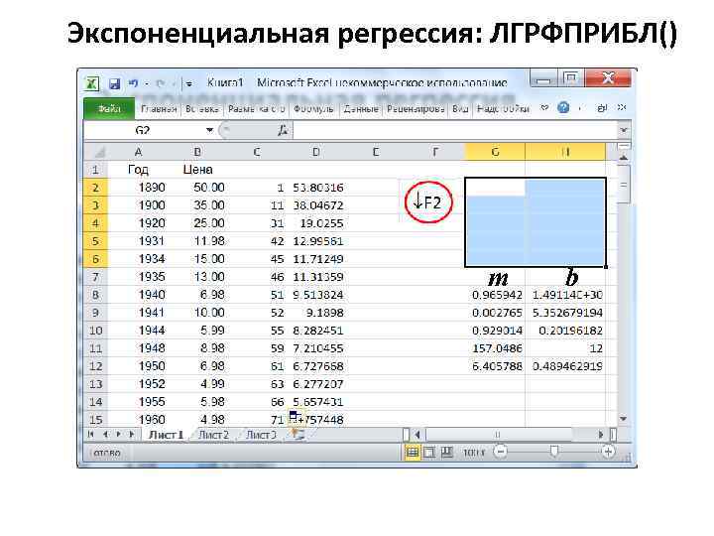
Task: Click the Paste Options icon near D15
Action: pyautogui.click(x=296, y=417)
